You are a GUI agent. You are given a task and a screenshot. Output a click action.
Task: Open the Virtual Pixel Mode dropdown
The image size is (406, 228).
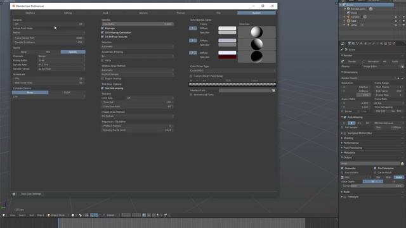coord(49,32)
